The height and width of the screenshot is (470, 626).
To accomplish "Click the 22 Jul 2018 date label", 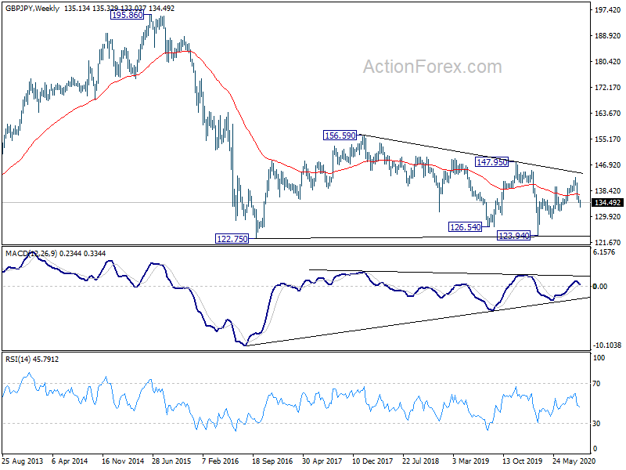I will click(420, 461).
